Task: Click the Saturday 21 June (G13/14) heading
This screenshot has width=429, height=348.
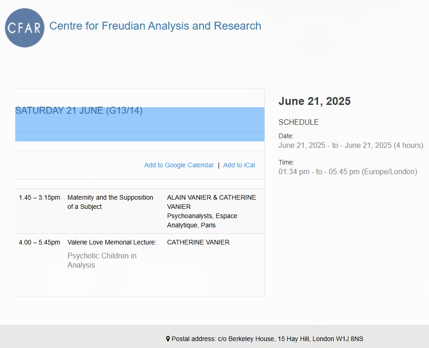Action: click(x=79, y=111)
